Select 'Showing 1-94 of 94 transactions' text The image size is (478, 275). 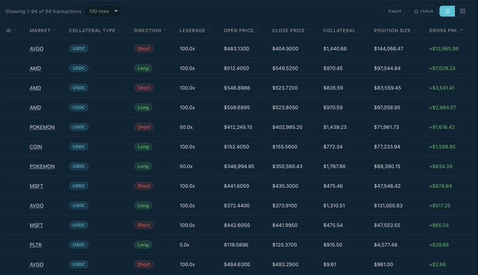[x=44, y=11]
